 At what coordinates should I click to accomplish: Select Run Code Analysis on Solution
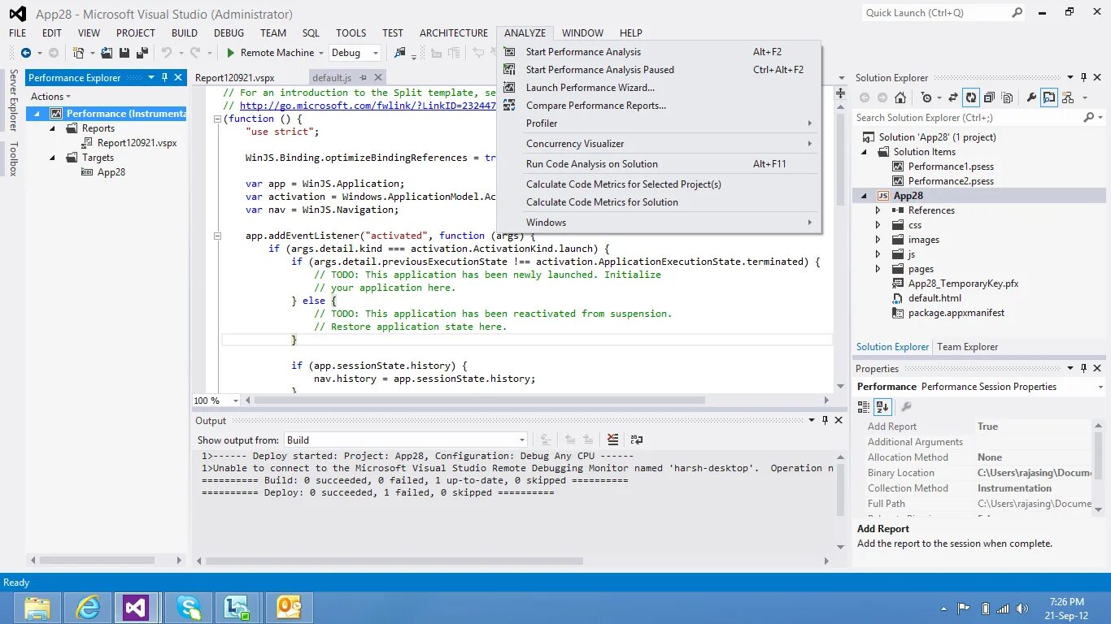[659, 164]
